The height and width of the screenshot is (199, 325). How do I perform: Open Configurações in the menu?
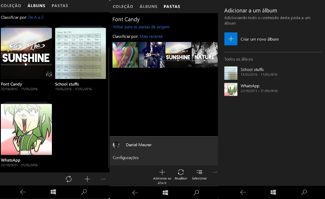(126, 158)
